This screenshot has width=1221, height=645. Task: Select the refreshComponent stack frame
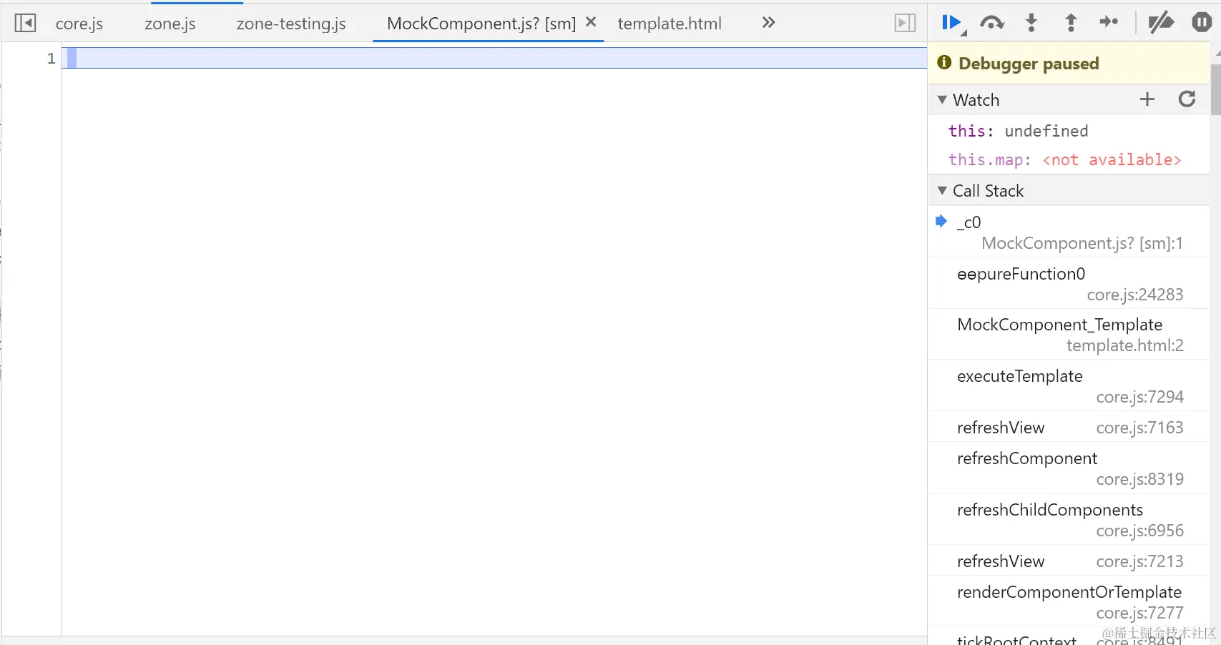pyautogui.click(x=1069, y=468)
